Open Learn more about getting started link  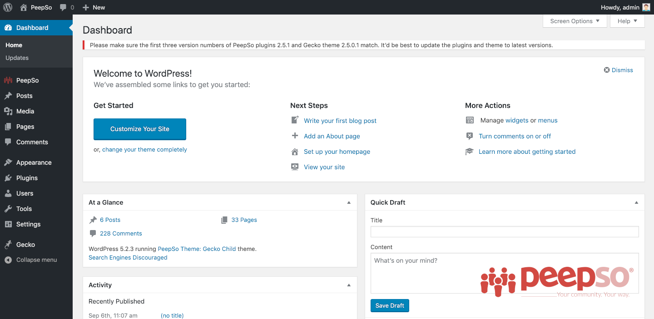click(x=527, y=152)
